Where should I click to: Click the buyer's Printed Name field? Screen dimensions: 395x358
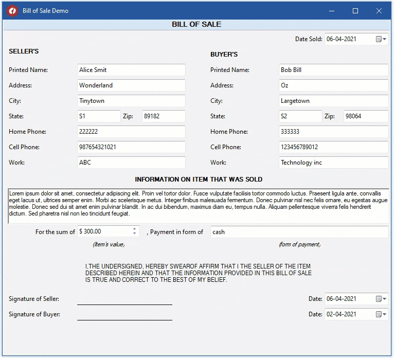[x=333, y=70]
